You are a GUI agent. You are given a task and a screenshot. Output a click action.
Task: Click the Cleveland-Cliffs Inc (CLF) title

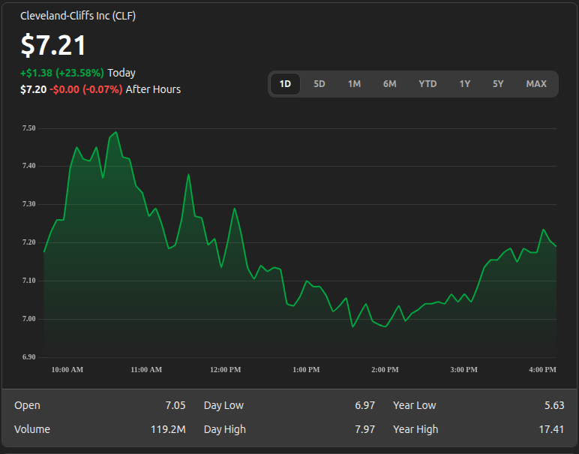point(78,16)
